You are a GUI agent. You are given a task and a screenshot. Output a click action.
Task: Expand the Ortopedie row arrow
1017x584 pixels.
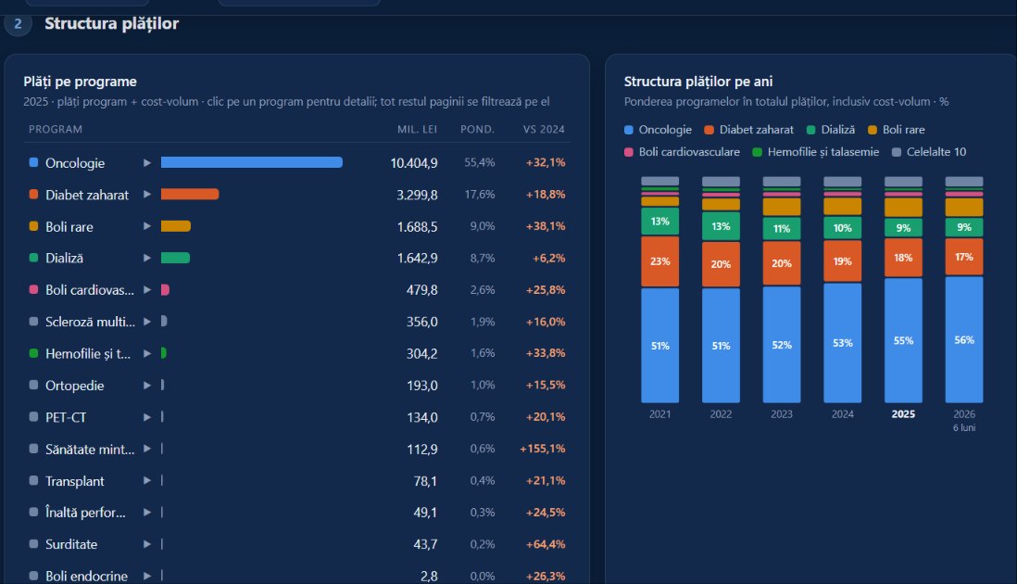[147, 386]
